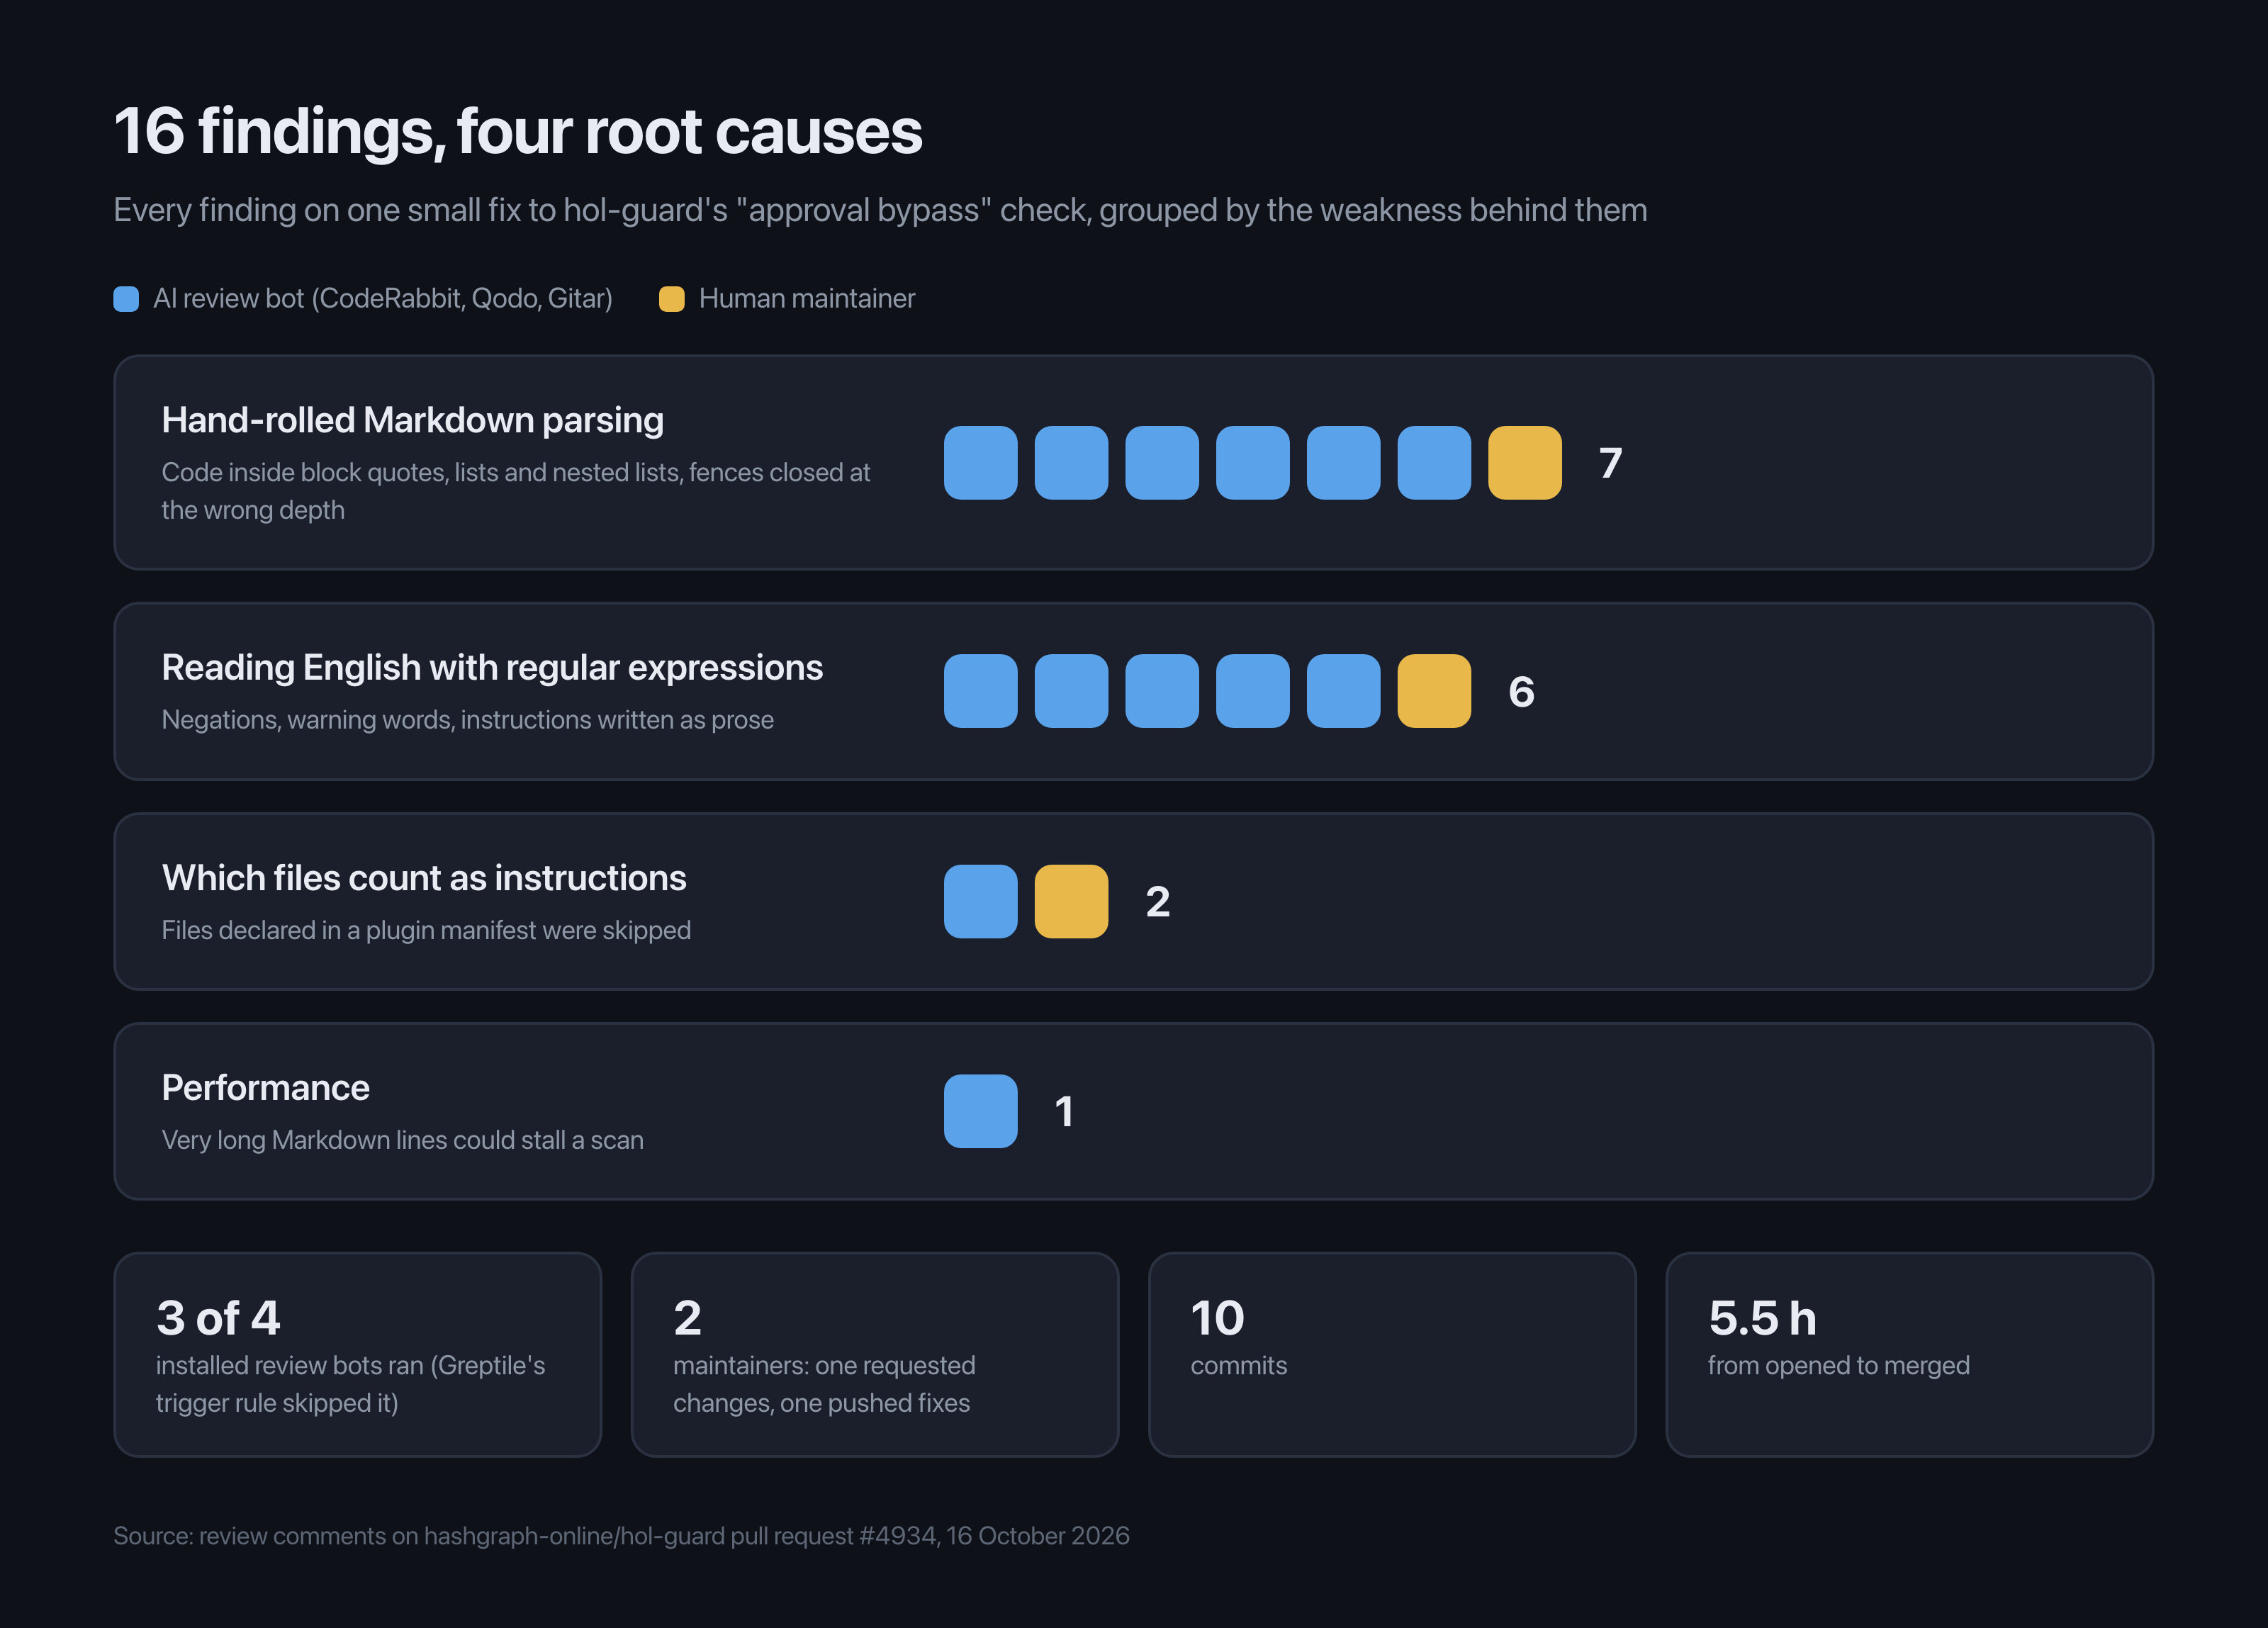
Task: Click 'Negations, warning words, instructions written as prose'
Action: pyautogui.click(x=467, y=720)
